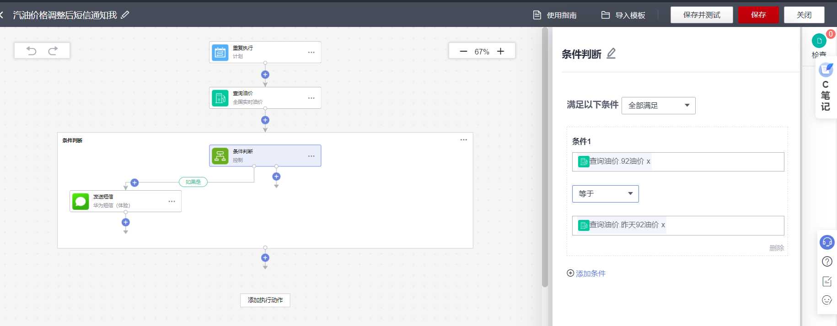Add step on the 如果是 branch
The image size is (837, 326).
(134, 182)
